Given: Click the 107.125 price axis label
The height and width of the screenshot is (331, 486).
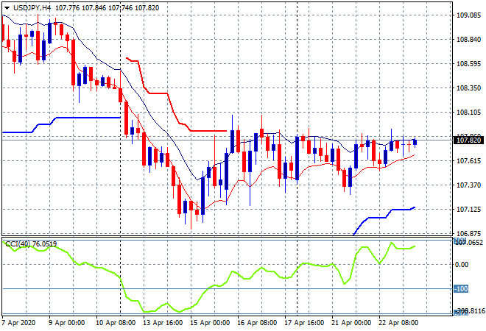Looking at the screenshot, I should click(x=469, y=210).
